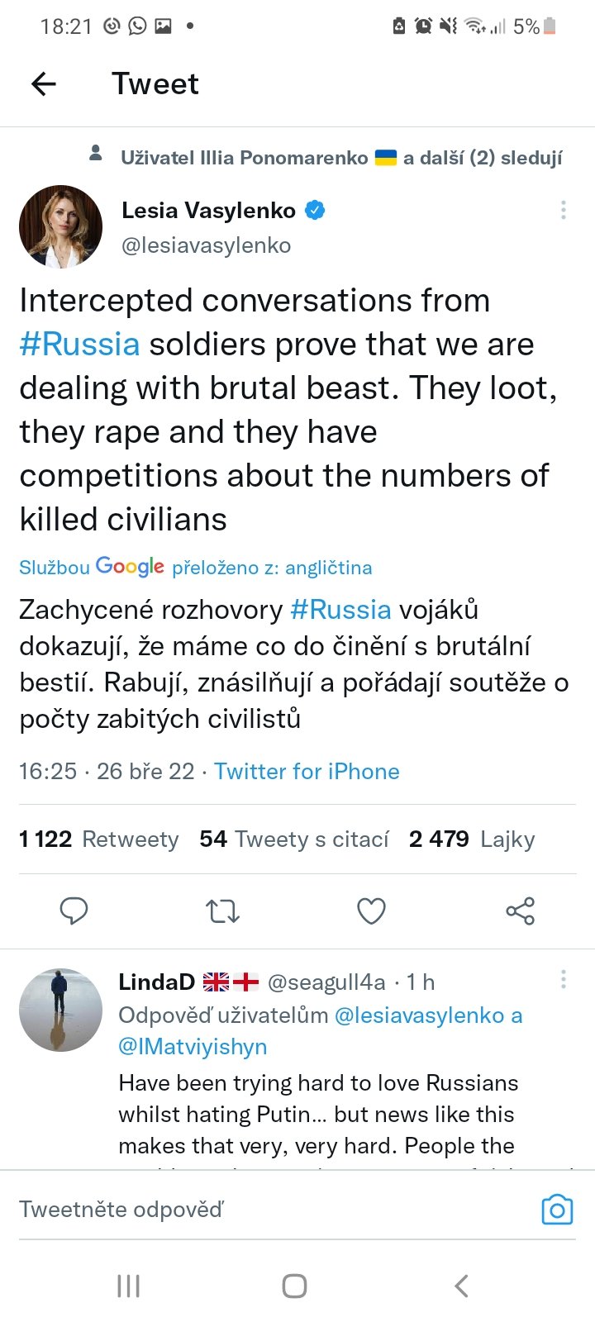Like the tweet with heart icon

[371, 911]
